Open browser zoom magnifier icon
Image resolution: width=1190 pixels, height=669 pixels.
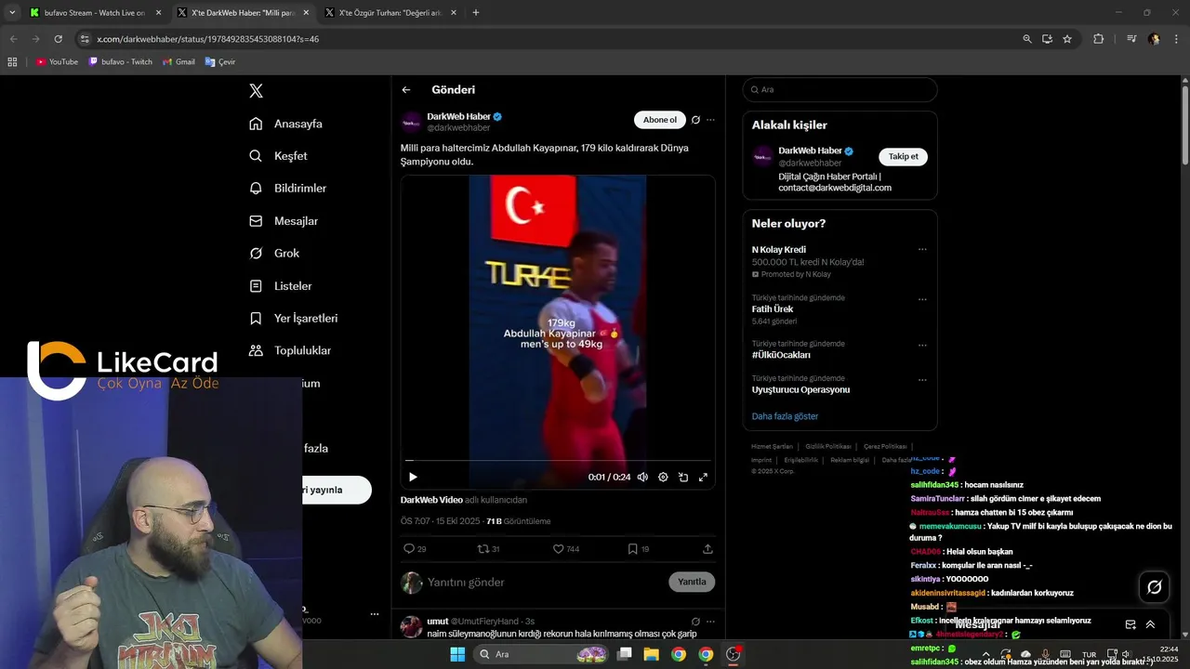tap(1027, 39)
